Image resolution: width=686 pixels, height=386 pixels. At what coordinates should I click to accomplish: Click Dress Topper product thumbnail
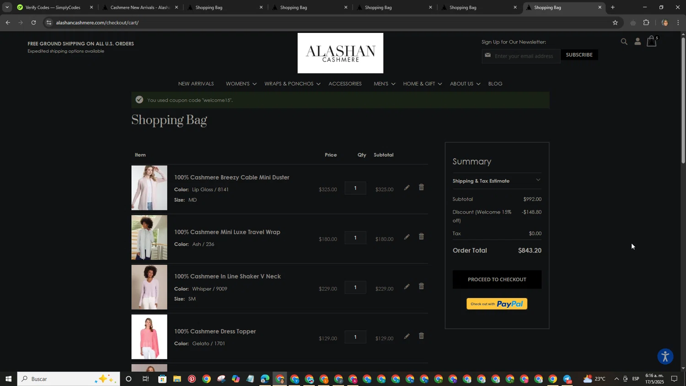click(149, 337)
